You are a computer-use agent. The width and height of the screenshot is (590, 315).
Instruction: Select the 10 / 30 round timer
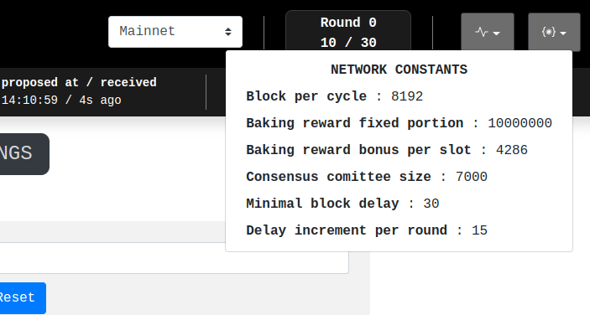coord(348,43)
